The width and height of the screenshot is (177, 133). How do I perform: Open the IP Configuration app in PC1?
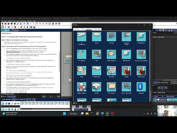coord(82,37)
